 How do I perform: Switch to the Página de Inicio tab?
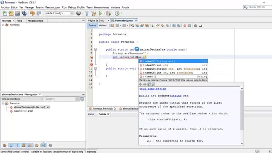pos(96,20)
